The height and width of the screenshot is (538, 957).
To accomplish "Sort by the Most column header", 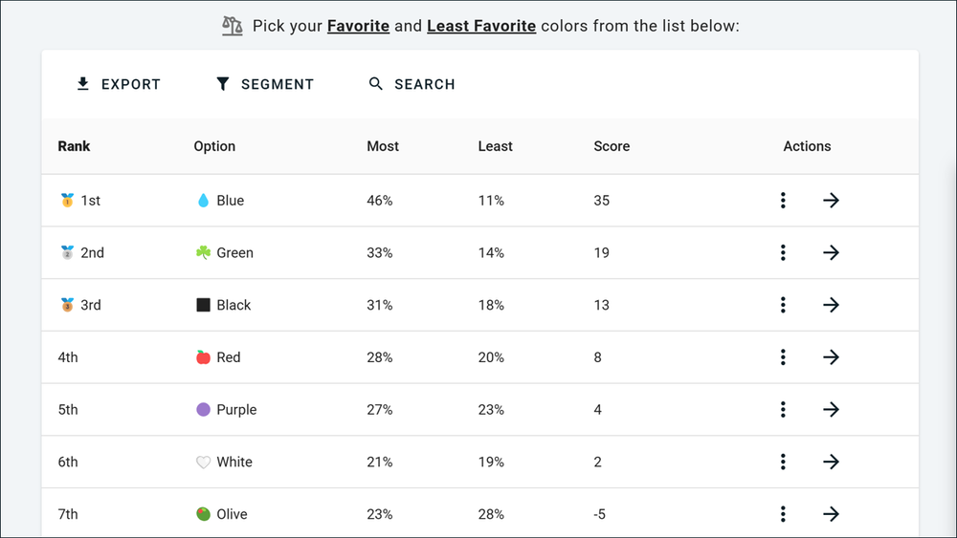I will click(383, 146).
